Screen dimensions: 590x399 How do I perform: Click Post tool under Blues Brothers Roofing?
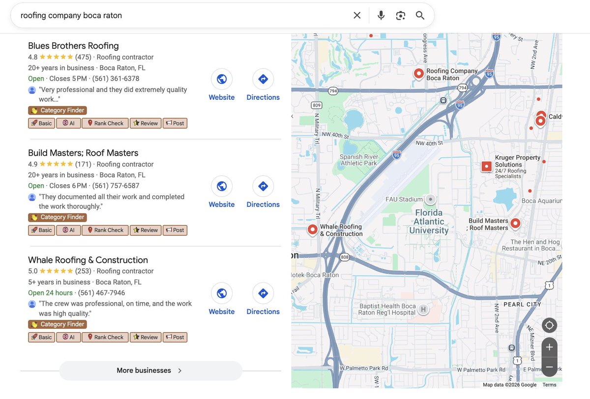click(x=175, y=123)
